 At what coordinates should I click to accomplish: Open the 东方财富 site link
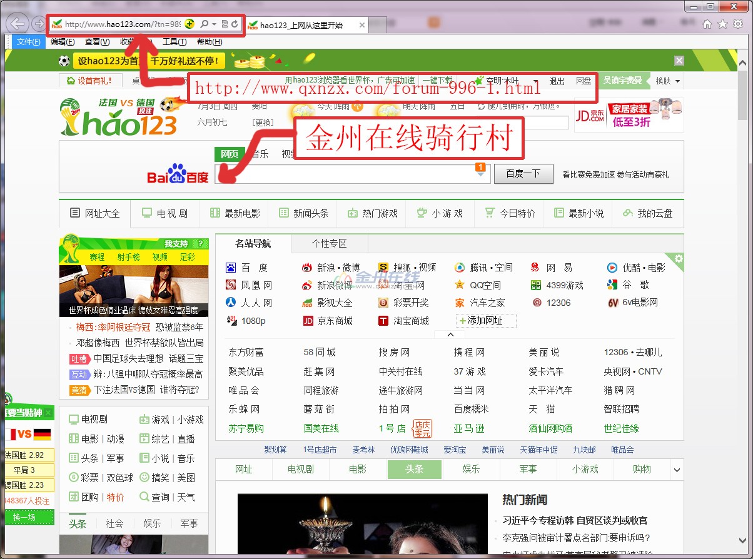click(246, 353)
